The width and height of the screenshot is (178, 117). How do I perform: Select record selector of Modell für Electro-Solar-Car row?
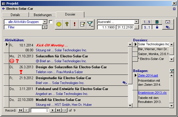coord(6,102)
